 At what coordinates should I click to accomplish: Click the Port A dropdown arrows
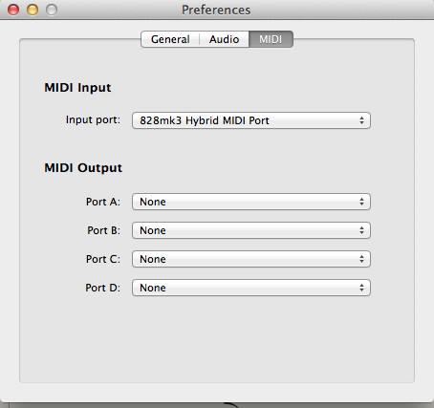pos(361,202)
